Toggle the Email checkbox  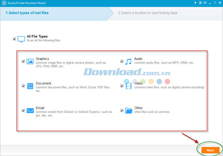click(23, 110)
